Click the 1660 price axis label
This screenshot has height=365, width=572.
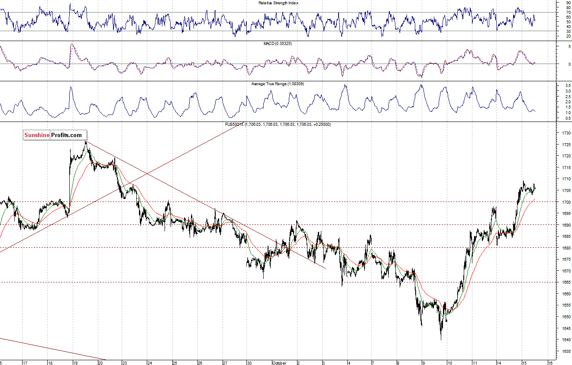pyautogui.click(x=566, y=294)
